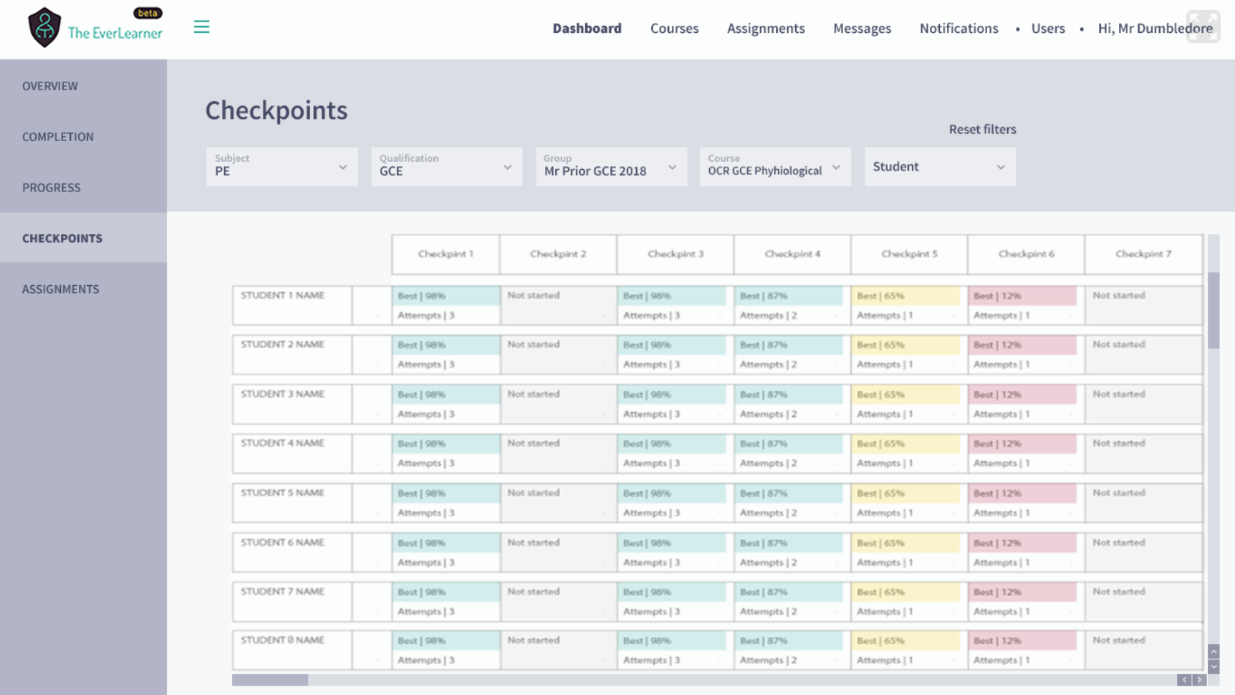Click the table's scroll right arrow
The image size is (1235, 695).
tap(1199, 679)
